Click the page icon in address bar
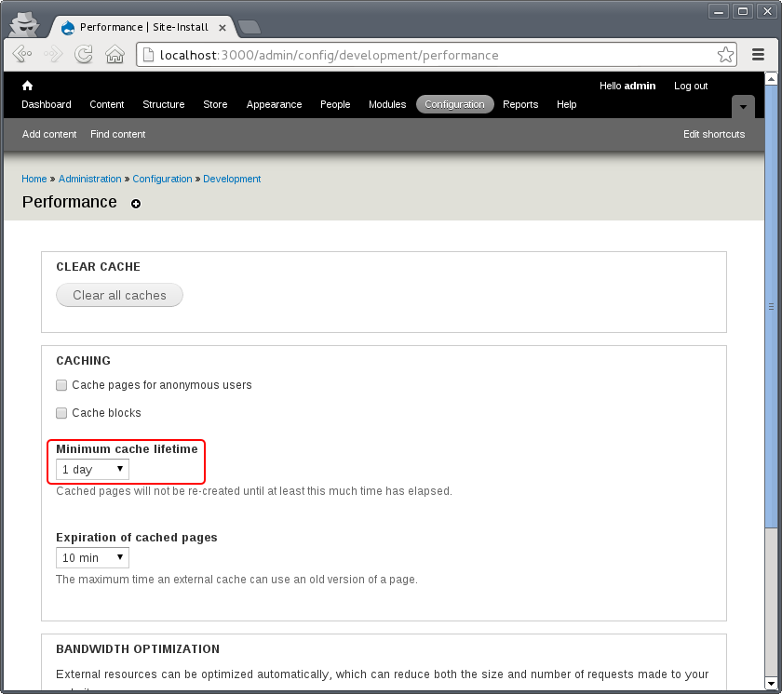 [148, 54]
